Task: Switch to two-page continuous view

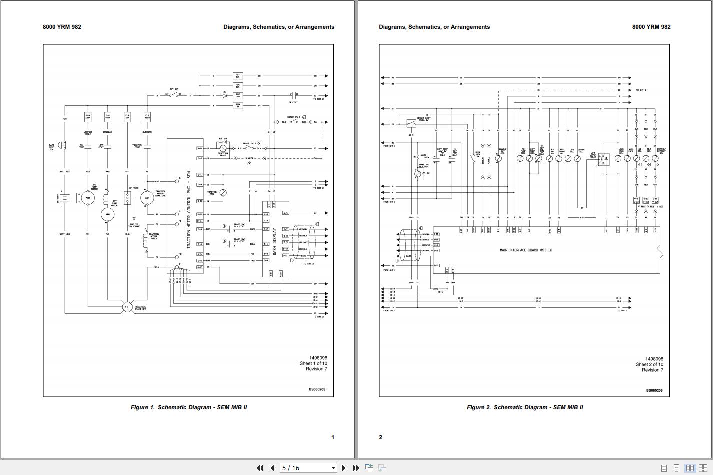Action: 703,468
